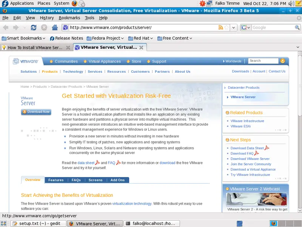Open the mail launcher icon in top panel
Viewport: 302px width, 227px height.
82,3
